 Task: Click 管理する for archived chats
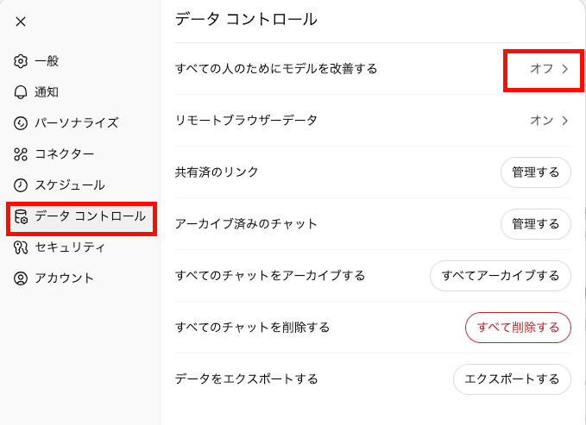(x=535, y=224)
